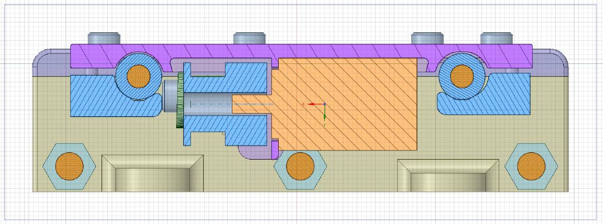Click the rightmost gray bolt head on top
This screenshot has height=224, width=603.
496,38
